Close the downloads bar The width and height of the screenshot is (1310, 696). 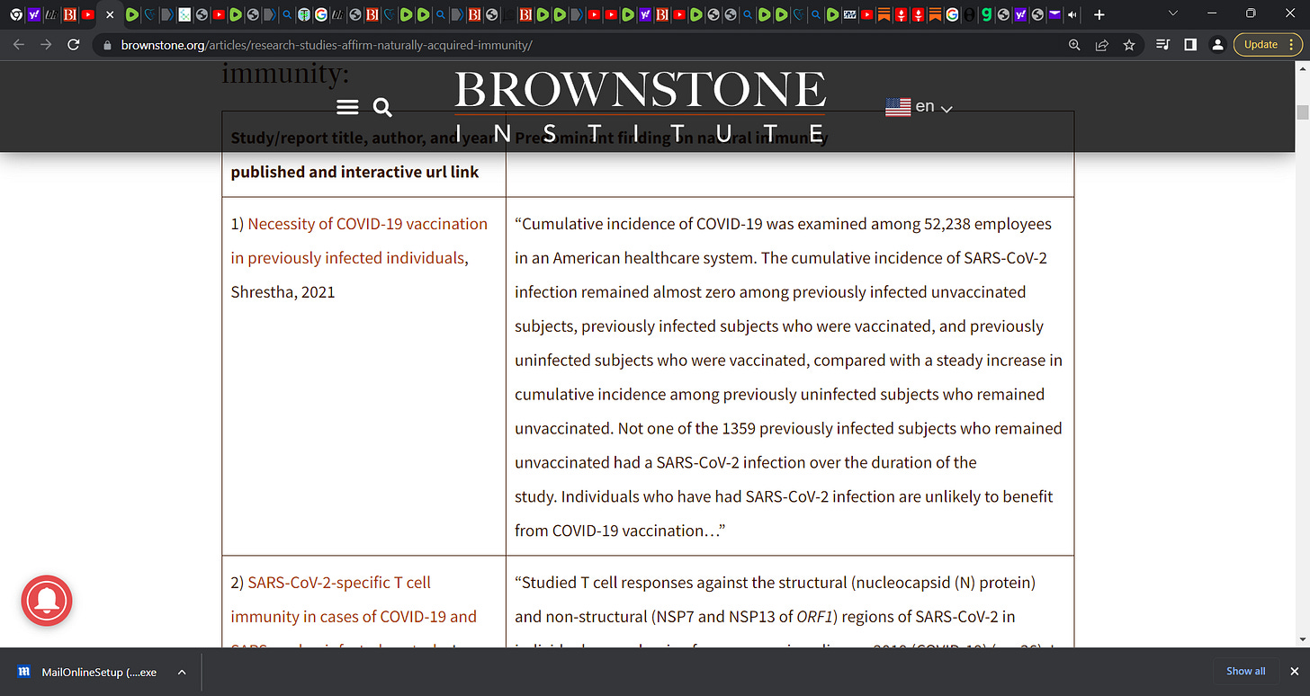(1293, 671)
